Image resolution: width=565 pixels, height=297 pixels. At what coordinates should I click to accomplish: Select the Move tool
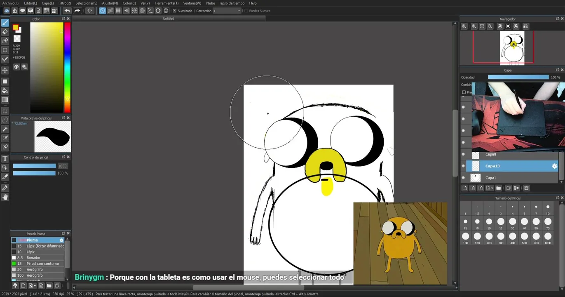5,71
